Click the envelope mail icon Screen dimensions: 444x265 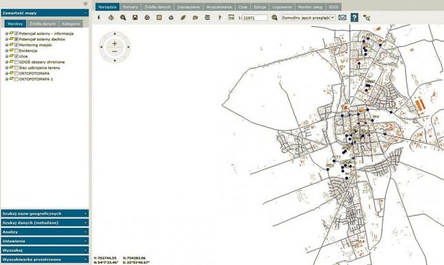click(343, 17)
